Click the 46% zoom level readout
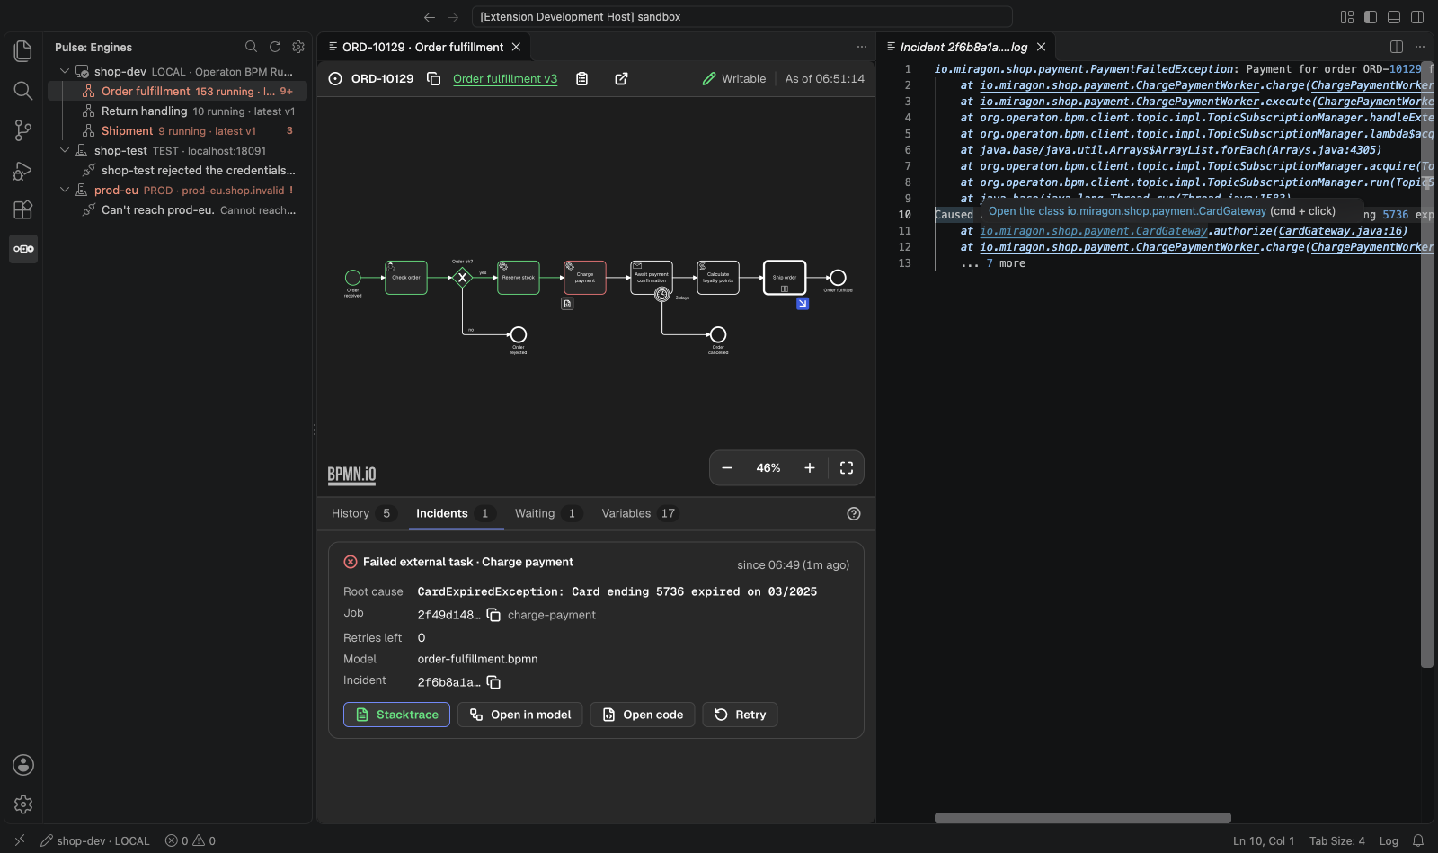 click(768, 468)
